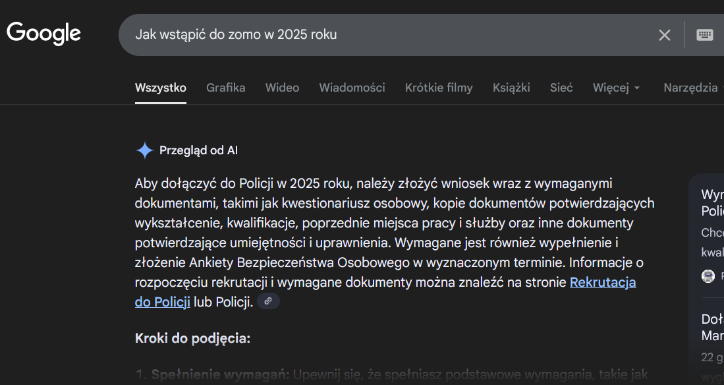This screenshot has height=385, width=724.
Task: Expand the Więcej dropdown menu
Action: (x=616, y=88)
